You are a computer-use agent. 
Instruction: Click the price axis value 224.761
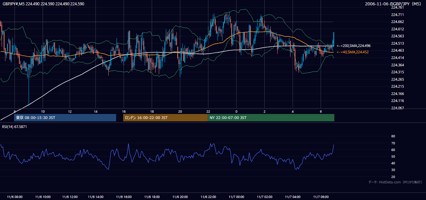coord(397,7)
